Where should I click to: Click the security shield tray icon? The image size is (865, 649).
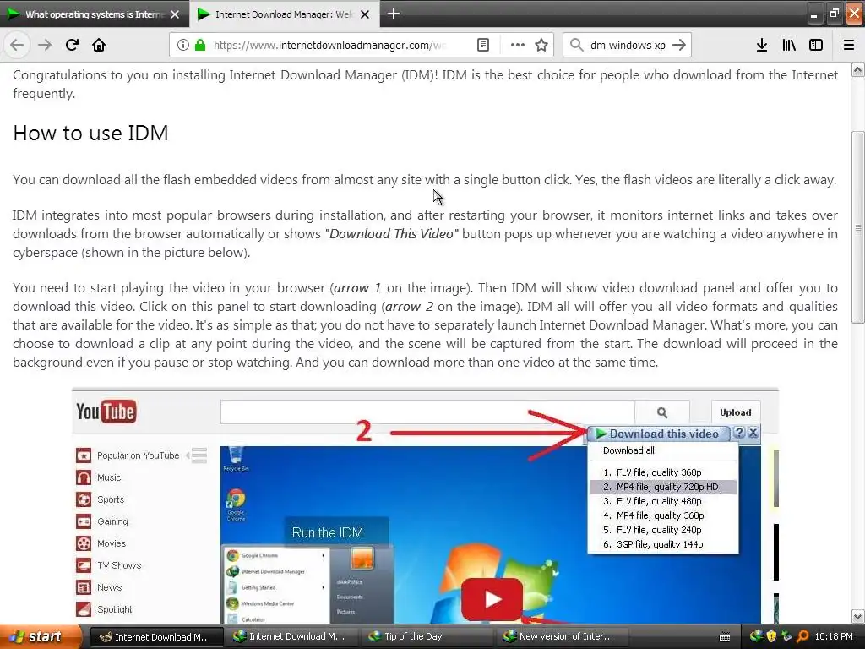pos(771,637)
